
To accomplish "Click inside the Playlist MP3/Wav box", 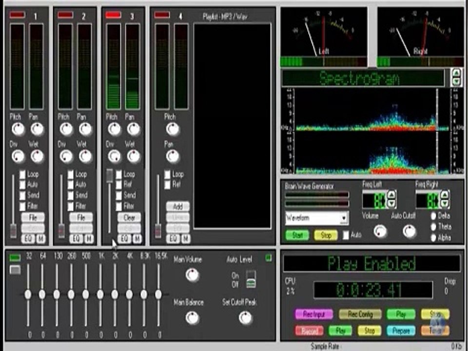I will point(232,126).
